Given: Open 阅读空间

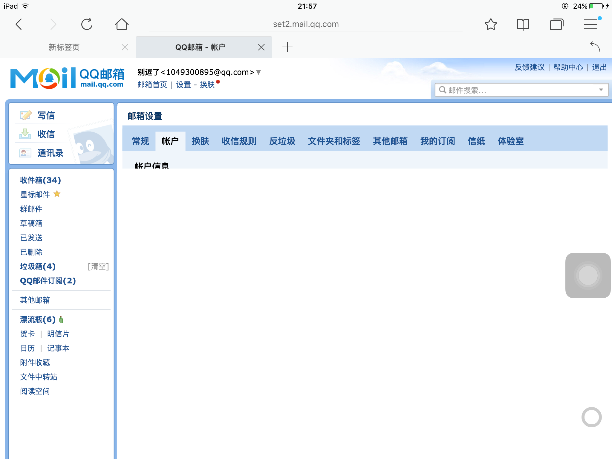Looking at the screenshot, I should [35, 391].
